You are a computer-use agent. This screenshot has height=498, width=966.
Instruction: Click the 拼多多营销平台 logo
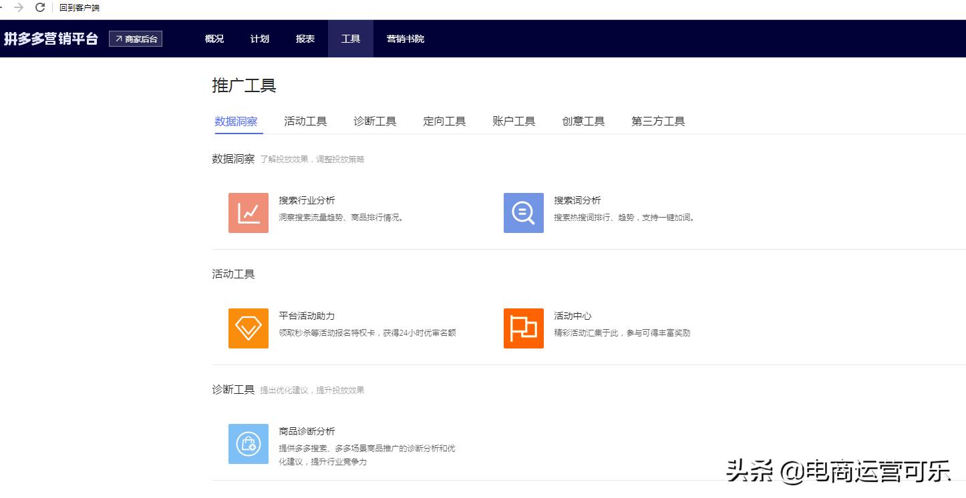pyautogui.click(x=51, y=39)
